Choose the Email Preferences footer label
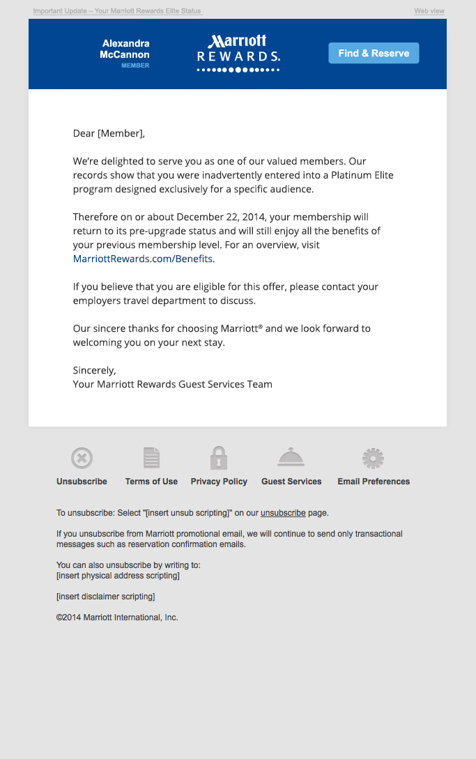 click(x=374, y=482)
